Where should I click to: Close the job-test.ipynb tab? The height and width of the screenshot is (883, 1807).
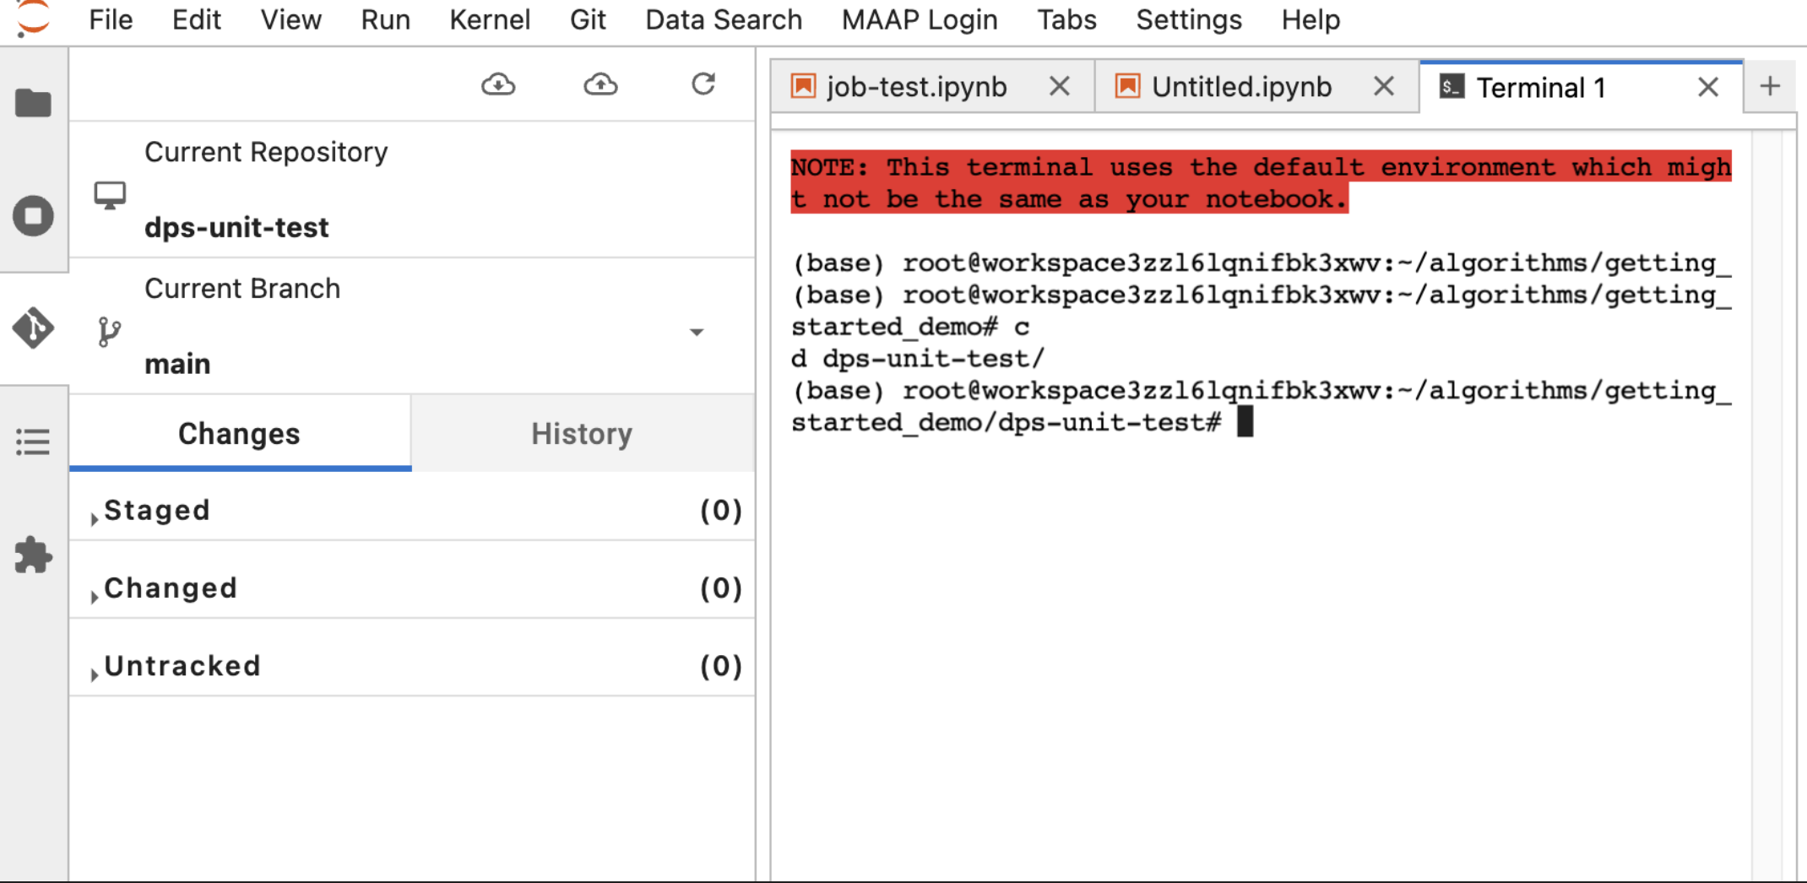click(x=1060, y=86)
